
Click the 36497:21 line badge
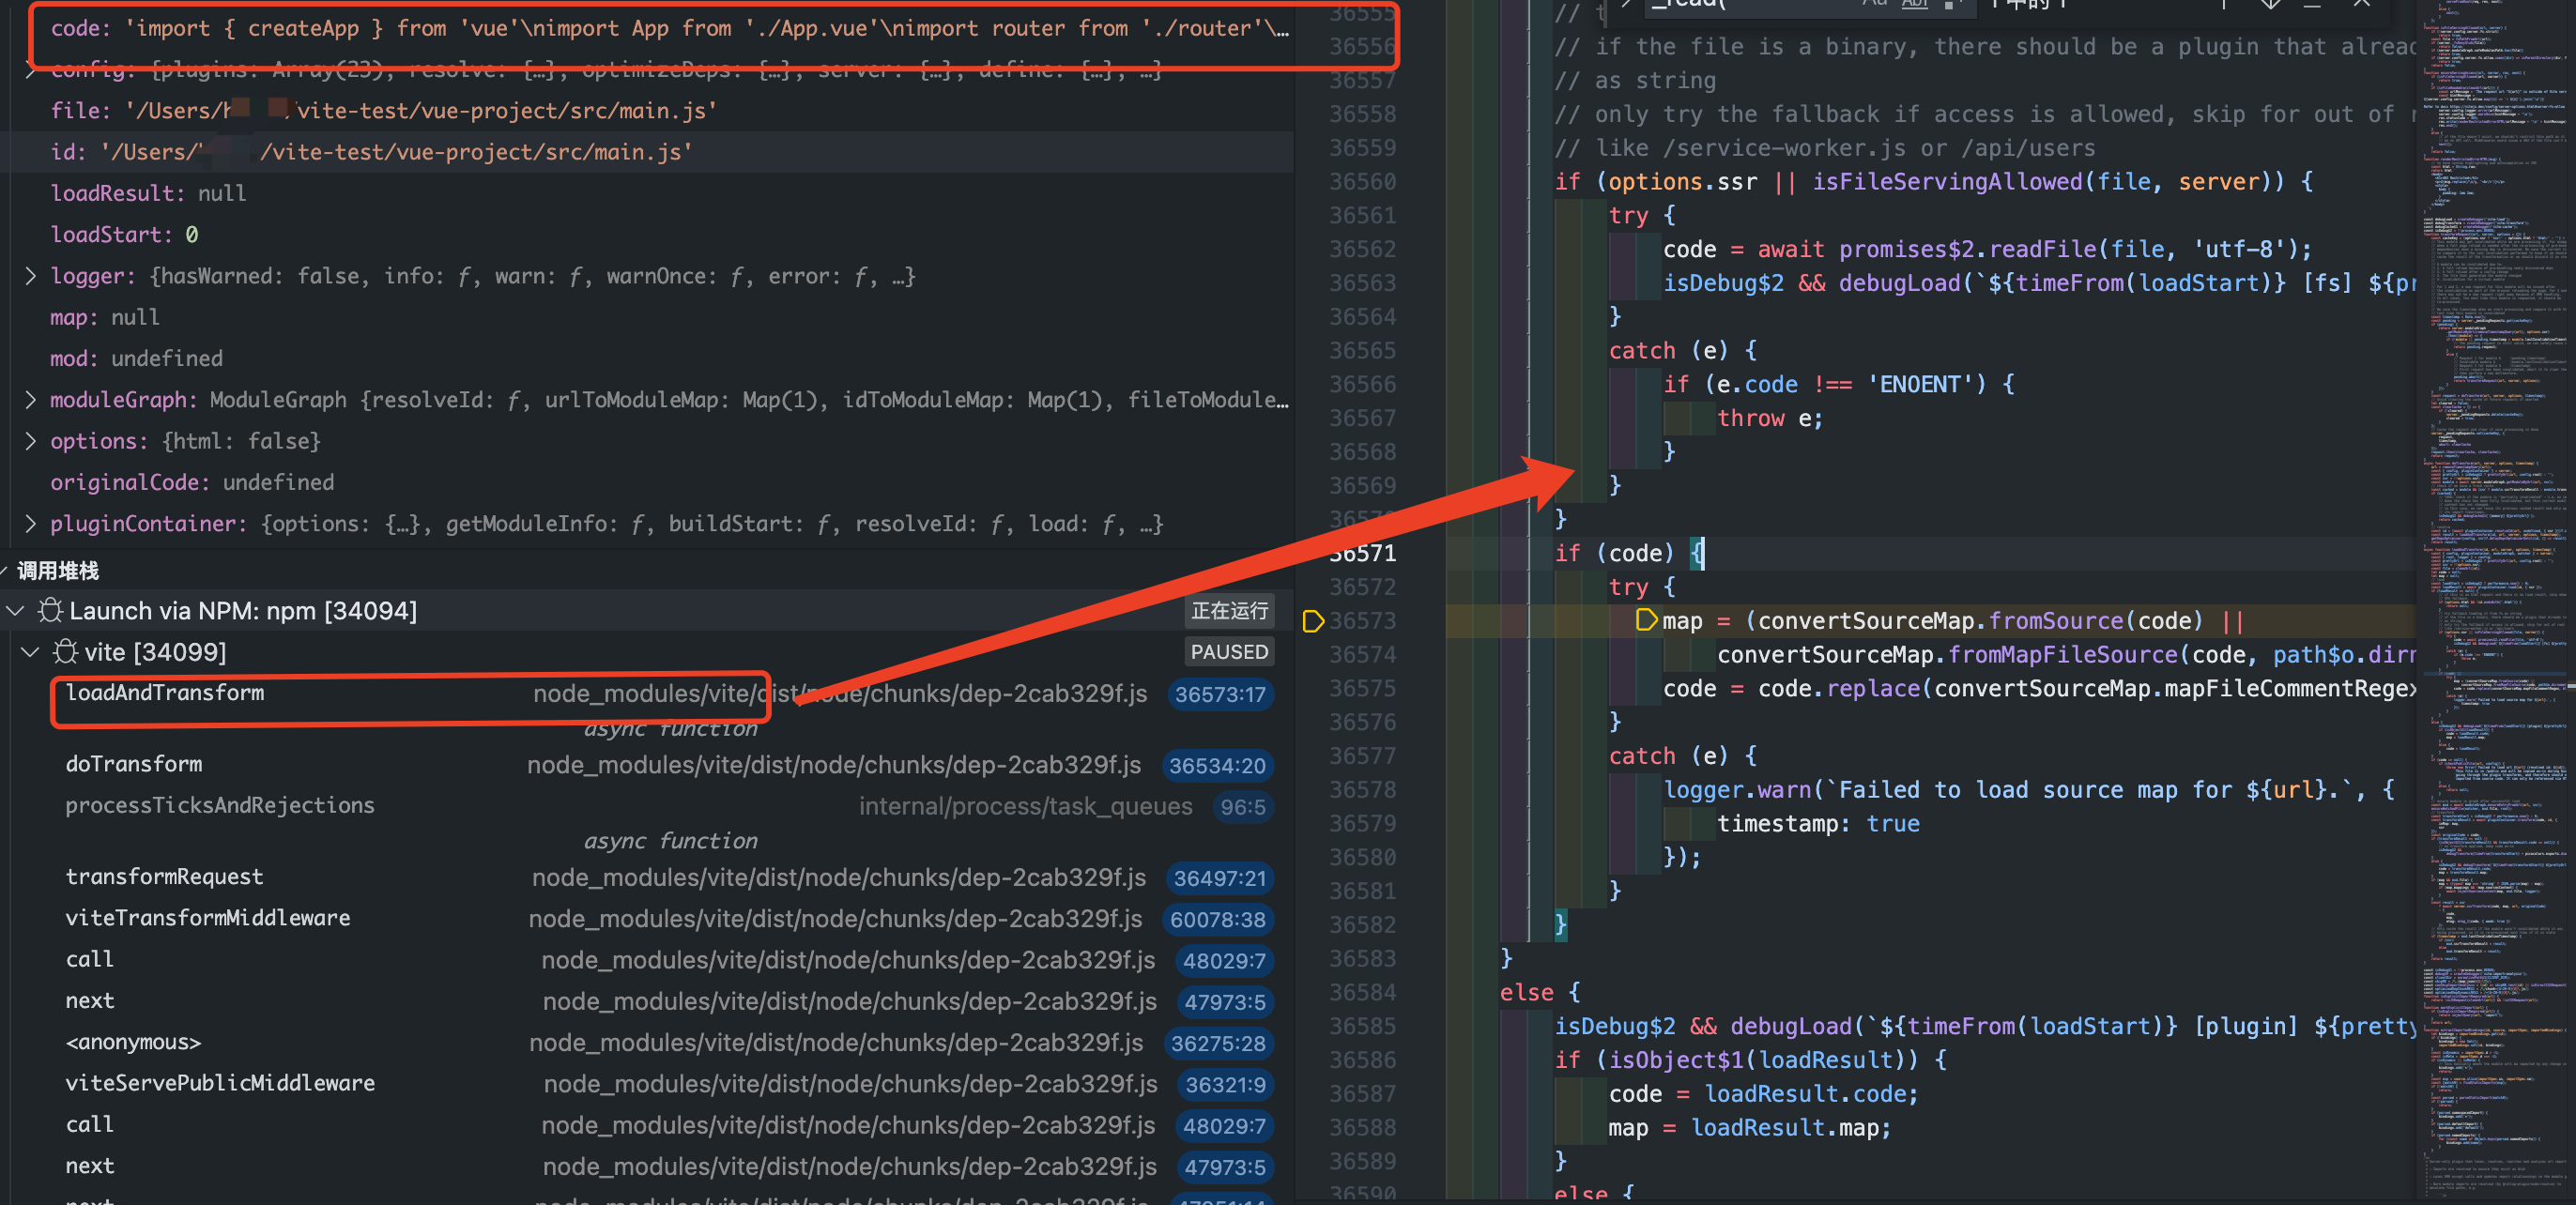(x=1219, y=878)
